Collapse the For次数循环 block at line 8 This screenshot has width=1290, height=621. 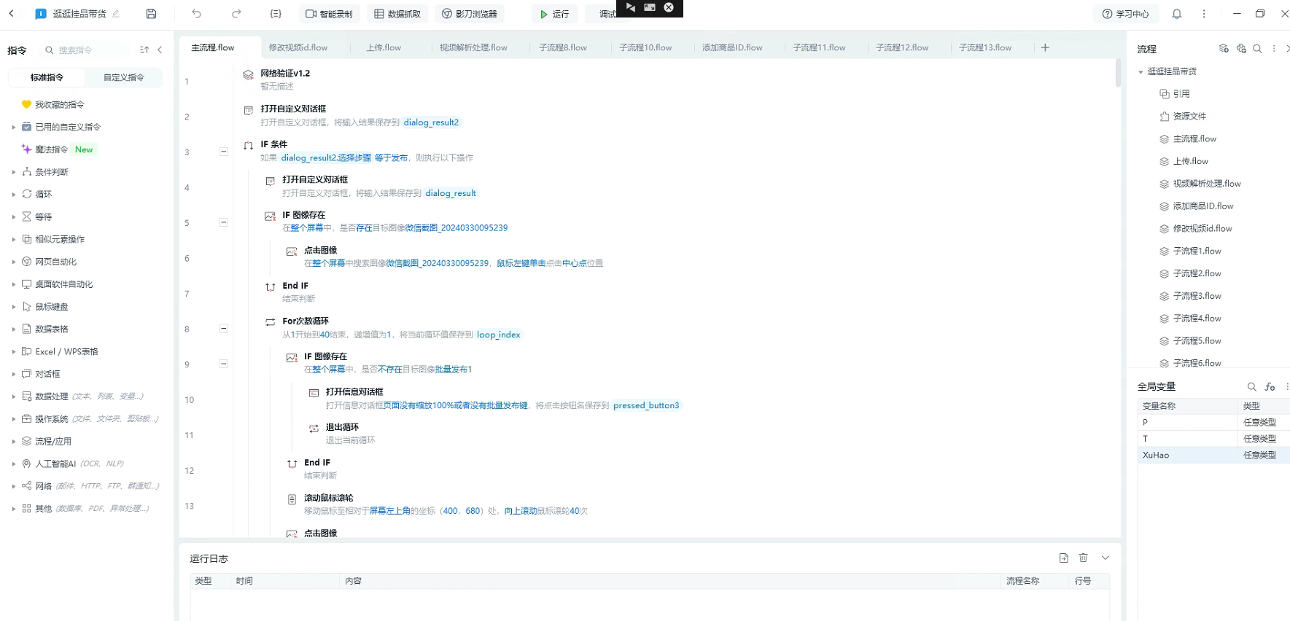pyautogui.click(x=224, y=329)
